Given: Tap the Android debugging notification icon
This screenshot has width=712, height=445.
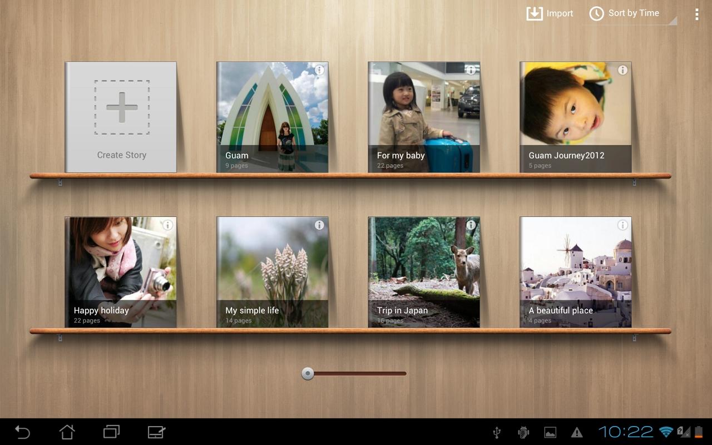Looking at the screenshot, I should point(523,432).
